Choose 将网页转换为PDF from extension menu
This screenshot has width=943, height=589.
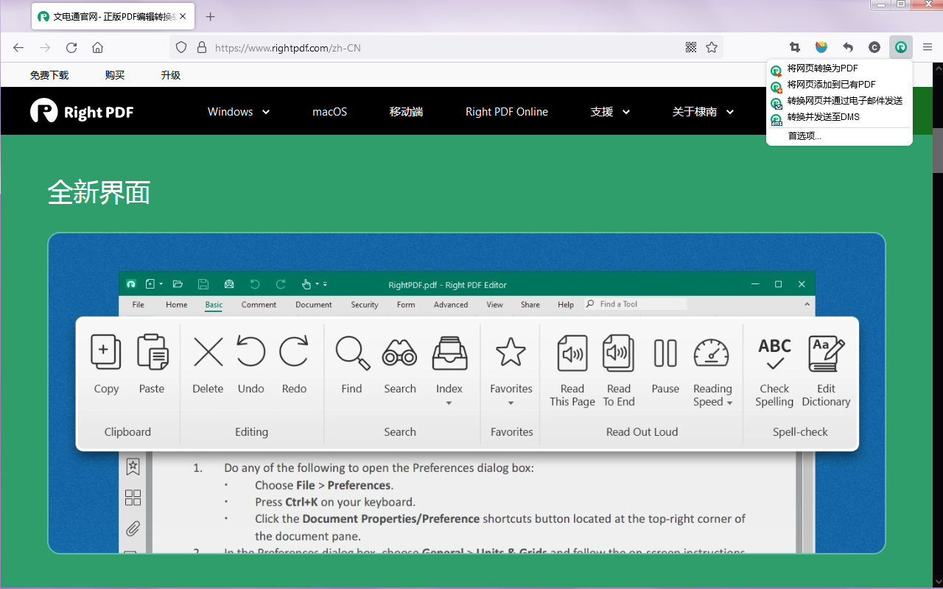pyautogui.click(x=839, y=68)
